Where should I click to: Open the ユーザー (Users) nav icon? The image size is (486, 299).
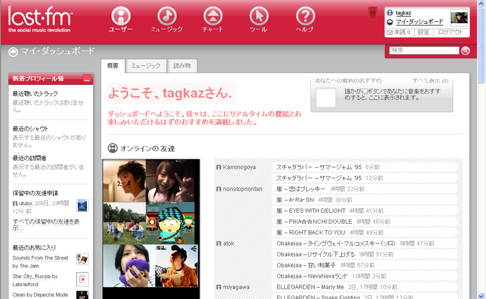(120, 16)
